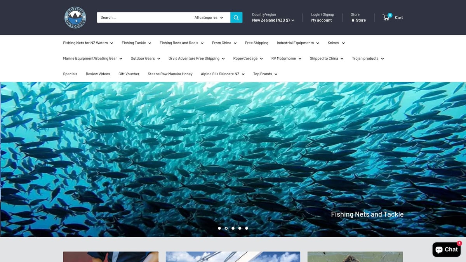Click the Fishing Nets and Tackle banner
466x262 pixels.
click(367, 214)
